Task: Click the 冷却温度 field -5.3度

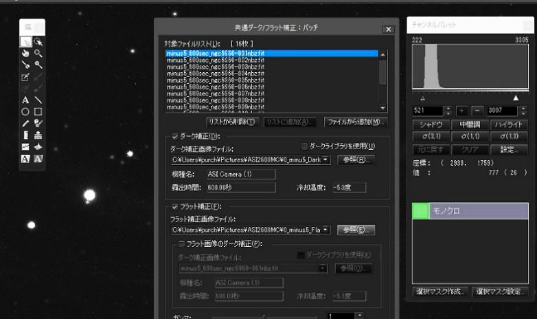Action: 349,188
